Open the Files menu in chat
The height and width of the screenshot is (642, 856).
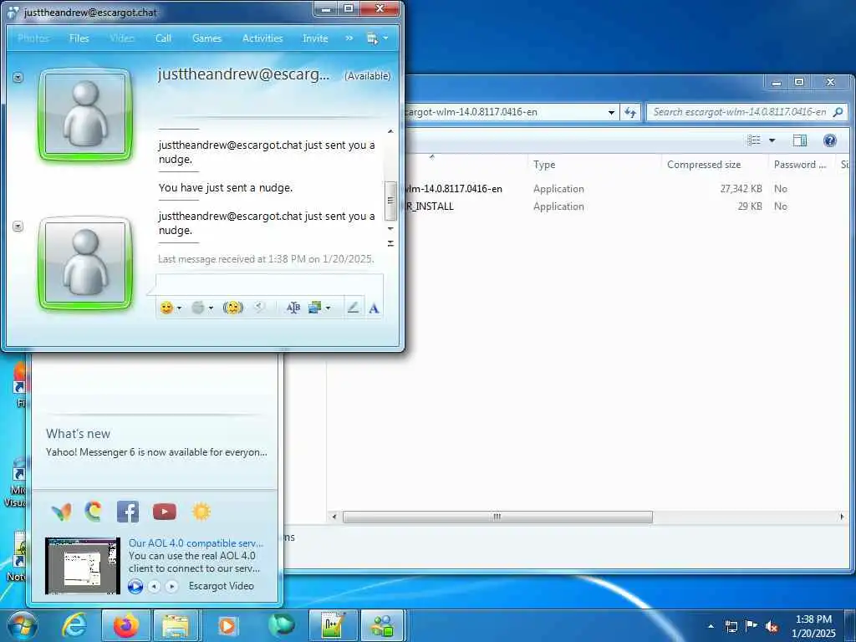[79, 38]
